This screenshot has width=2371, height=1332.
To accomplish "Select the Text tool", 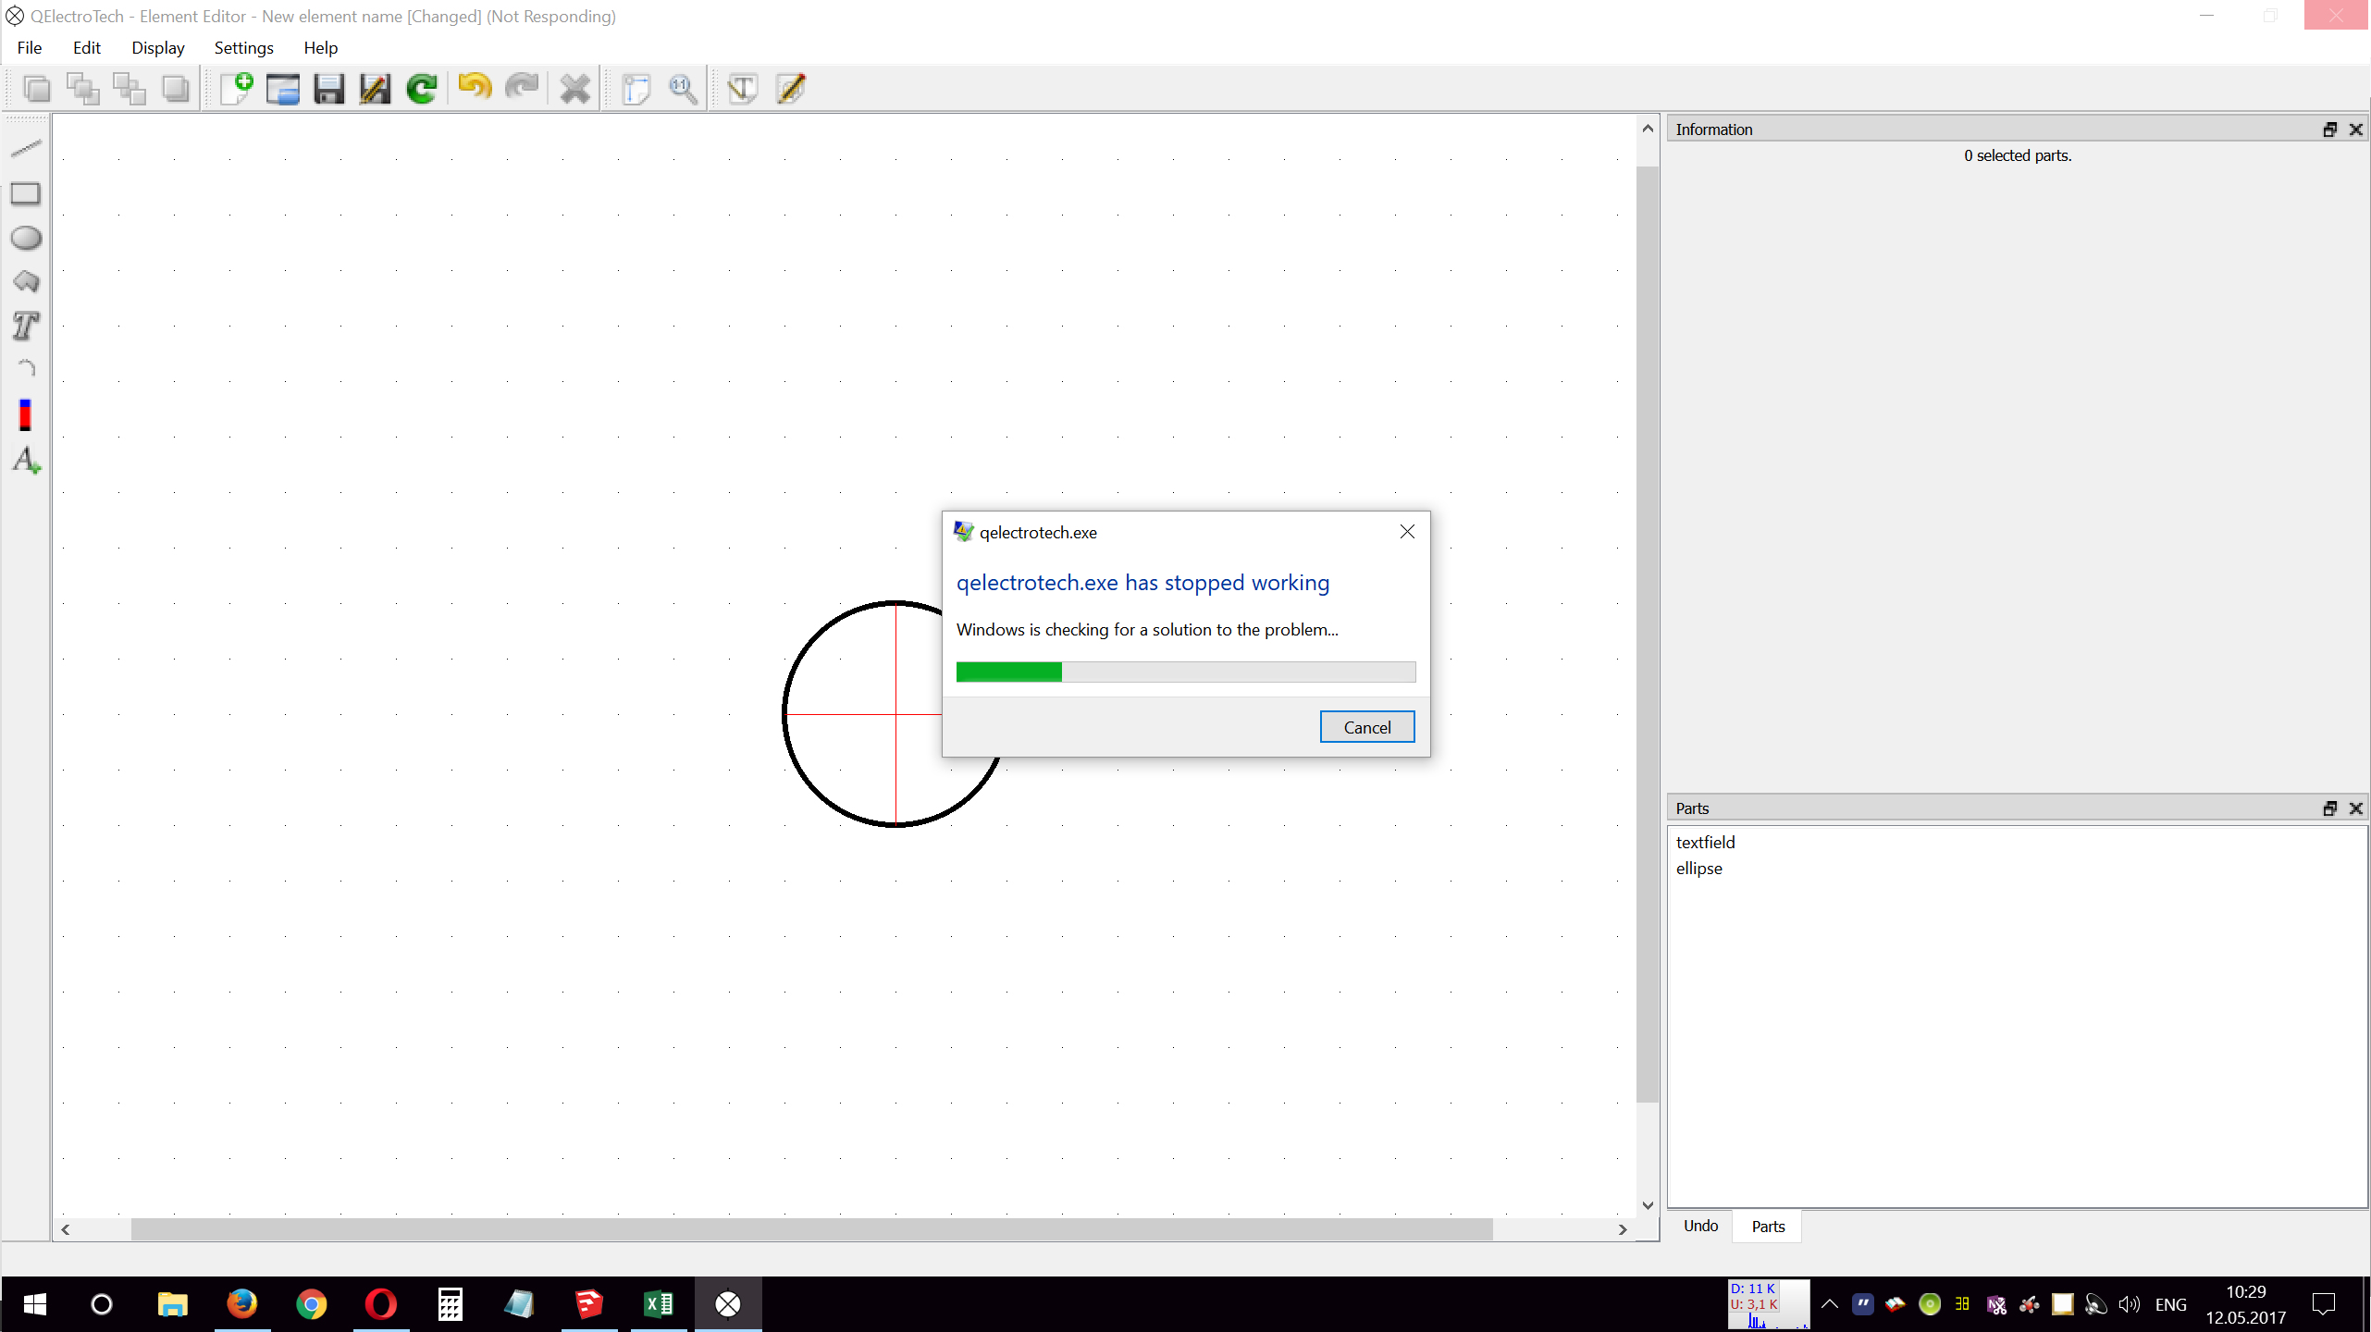I will tap(26, 327).
